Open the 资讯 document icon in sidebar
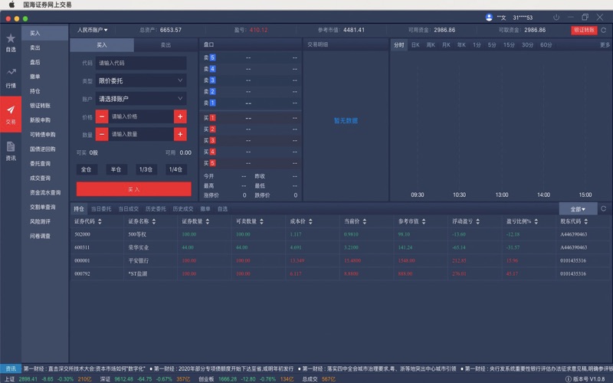The width and height of the screenshot is (613, 383). (x=11, y=146)
